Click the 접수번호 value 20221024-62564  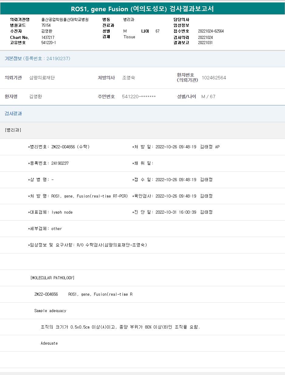(211, 31)
